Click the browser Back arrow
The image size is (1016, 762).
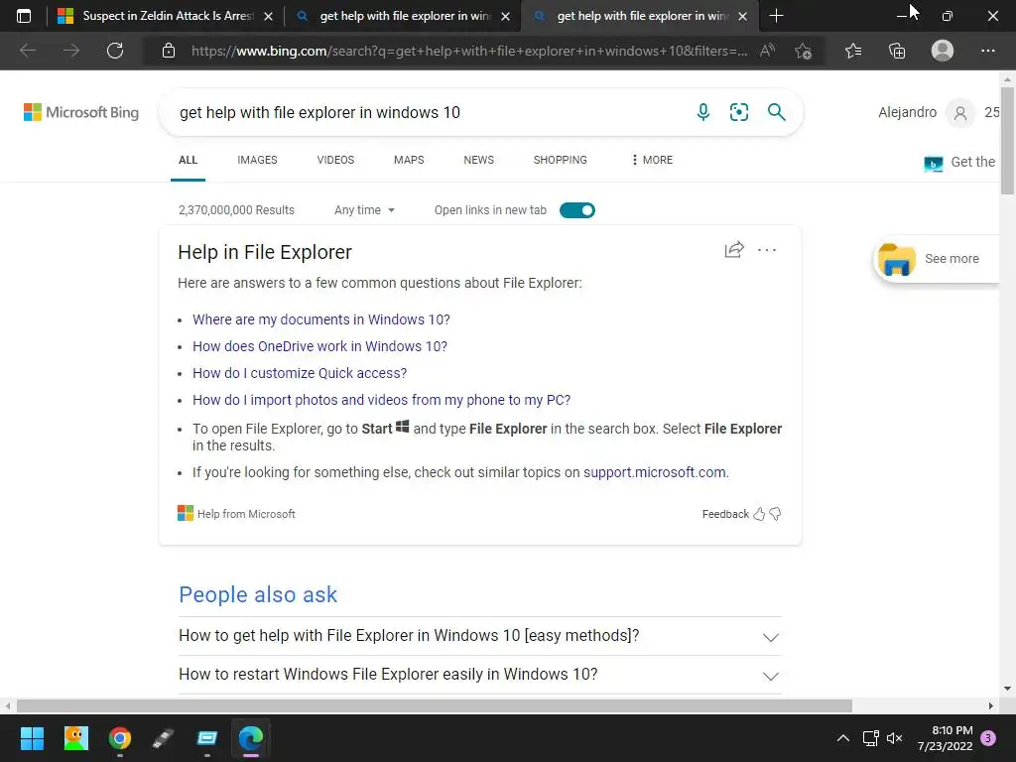(x=27, y=51)
